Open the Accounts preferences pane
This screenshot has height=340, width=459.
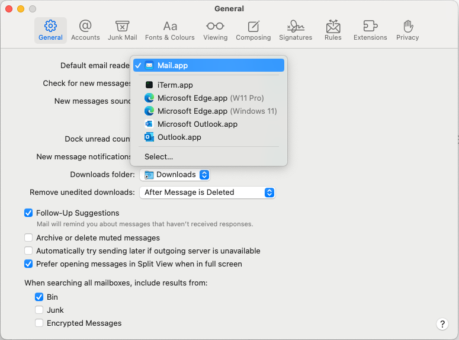point(85,30)
